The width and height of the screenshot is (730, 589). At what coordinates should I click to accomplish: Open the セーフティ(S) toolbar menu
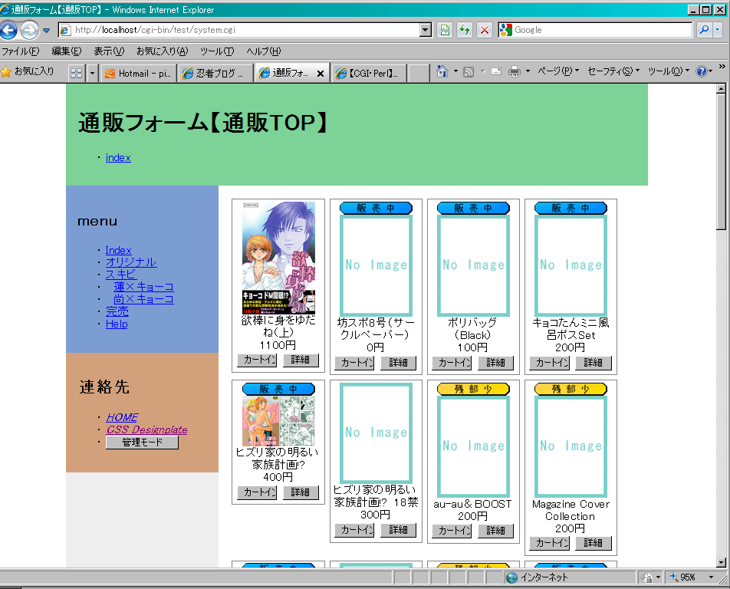pyautogui.click(x=613, y=71)
